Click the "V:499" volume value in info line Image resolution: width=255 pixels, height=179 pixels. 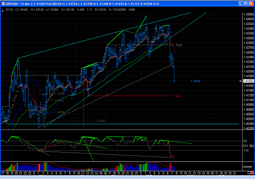[80, 10]
